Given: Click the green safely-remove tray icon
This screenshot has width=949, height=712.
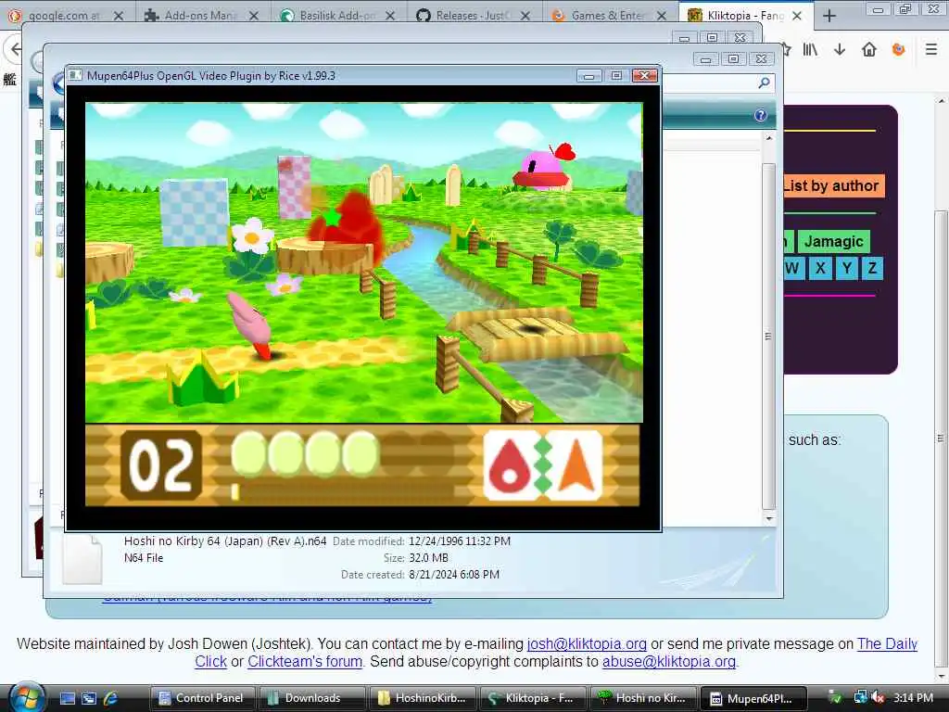Looking at the screenshot, I should tap(835, 698).
